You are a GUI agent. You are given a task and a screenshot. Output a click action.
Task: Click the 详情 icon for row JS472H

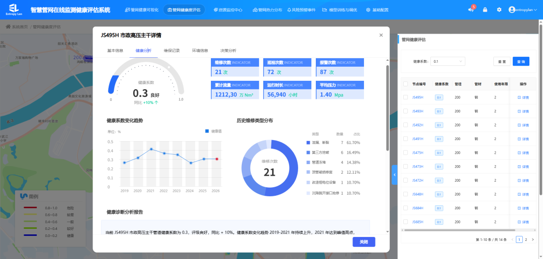tap(519, 181)
